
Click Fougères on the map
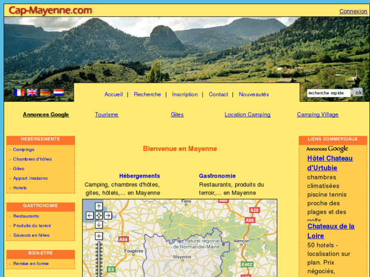tap(133, 251)
